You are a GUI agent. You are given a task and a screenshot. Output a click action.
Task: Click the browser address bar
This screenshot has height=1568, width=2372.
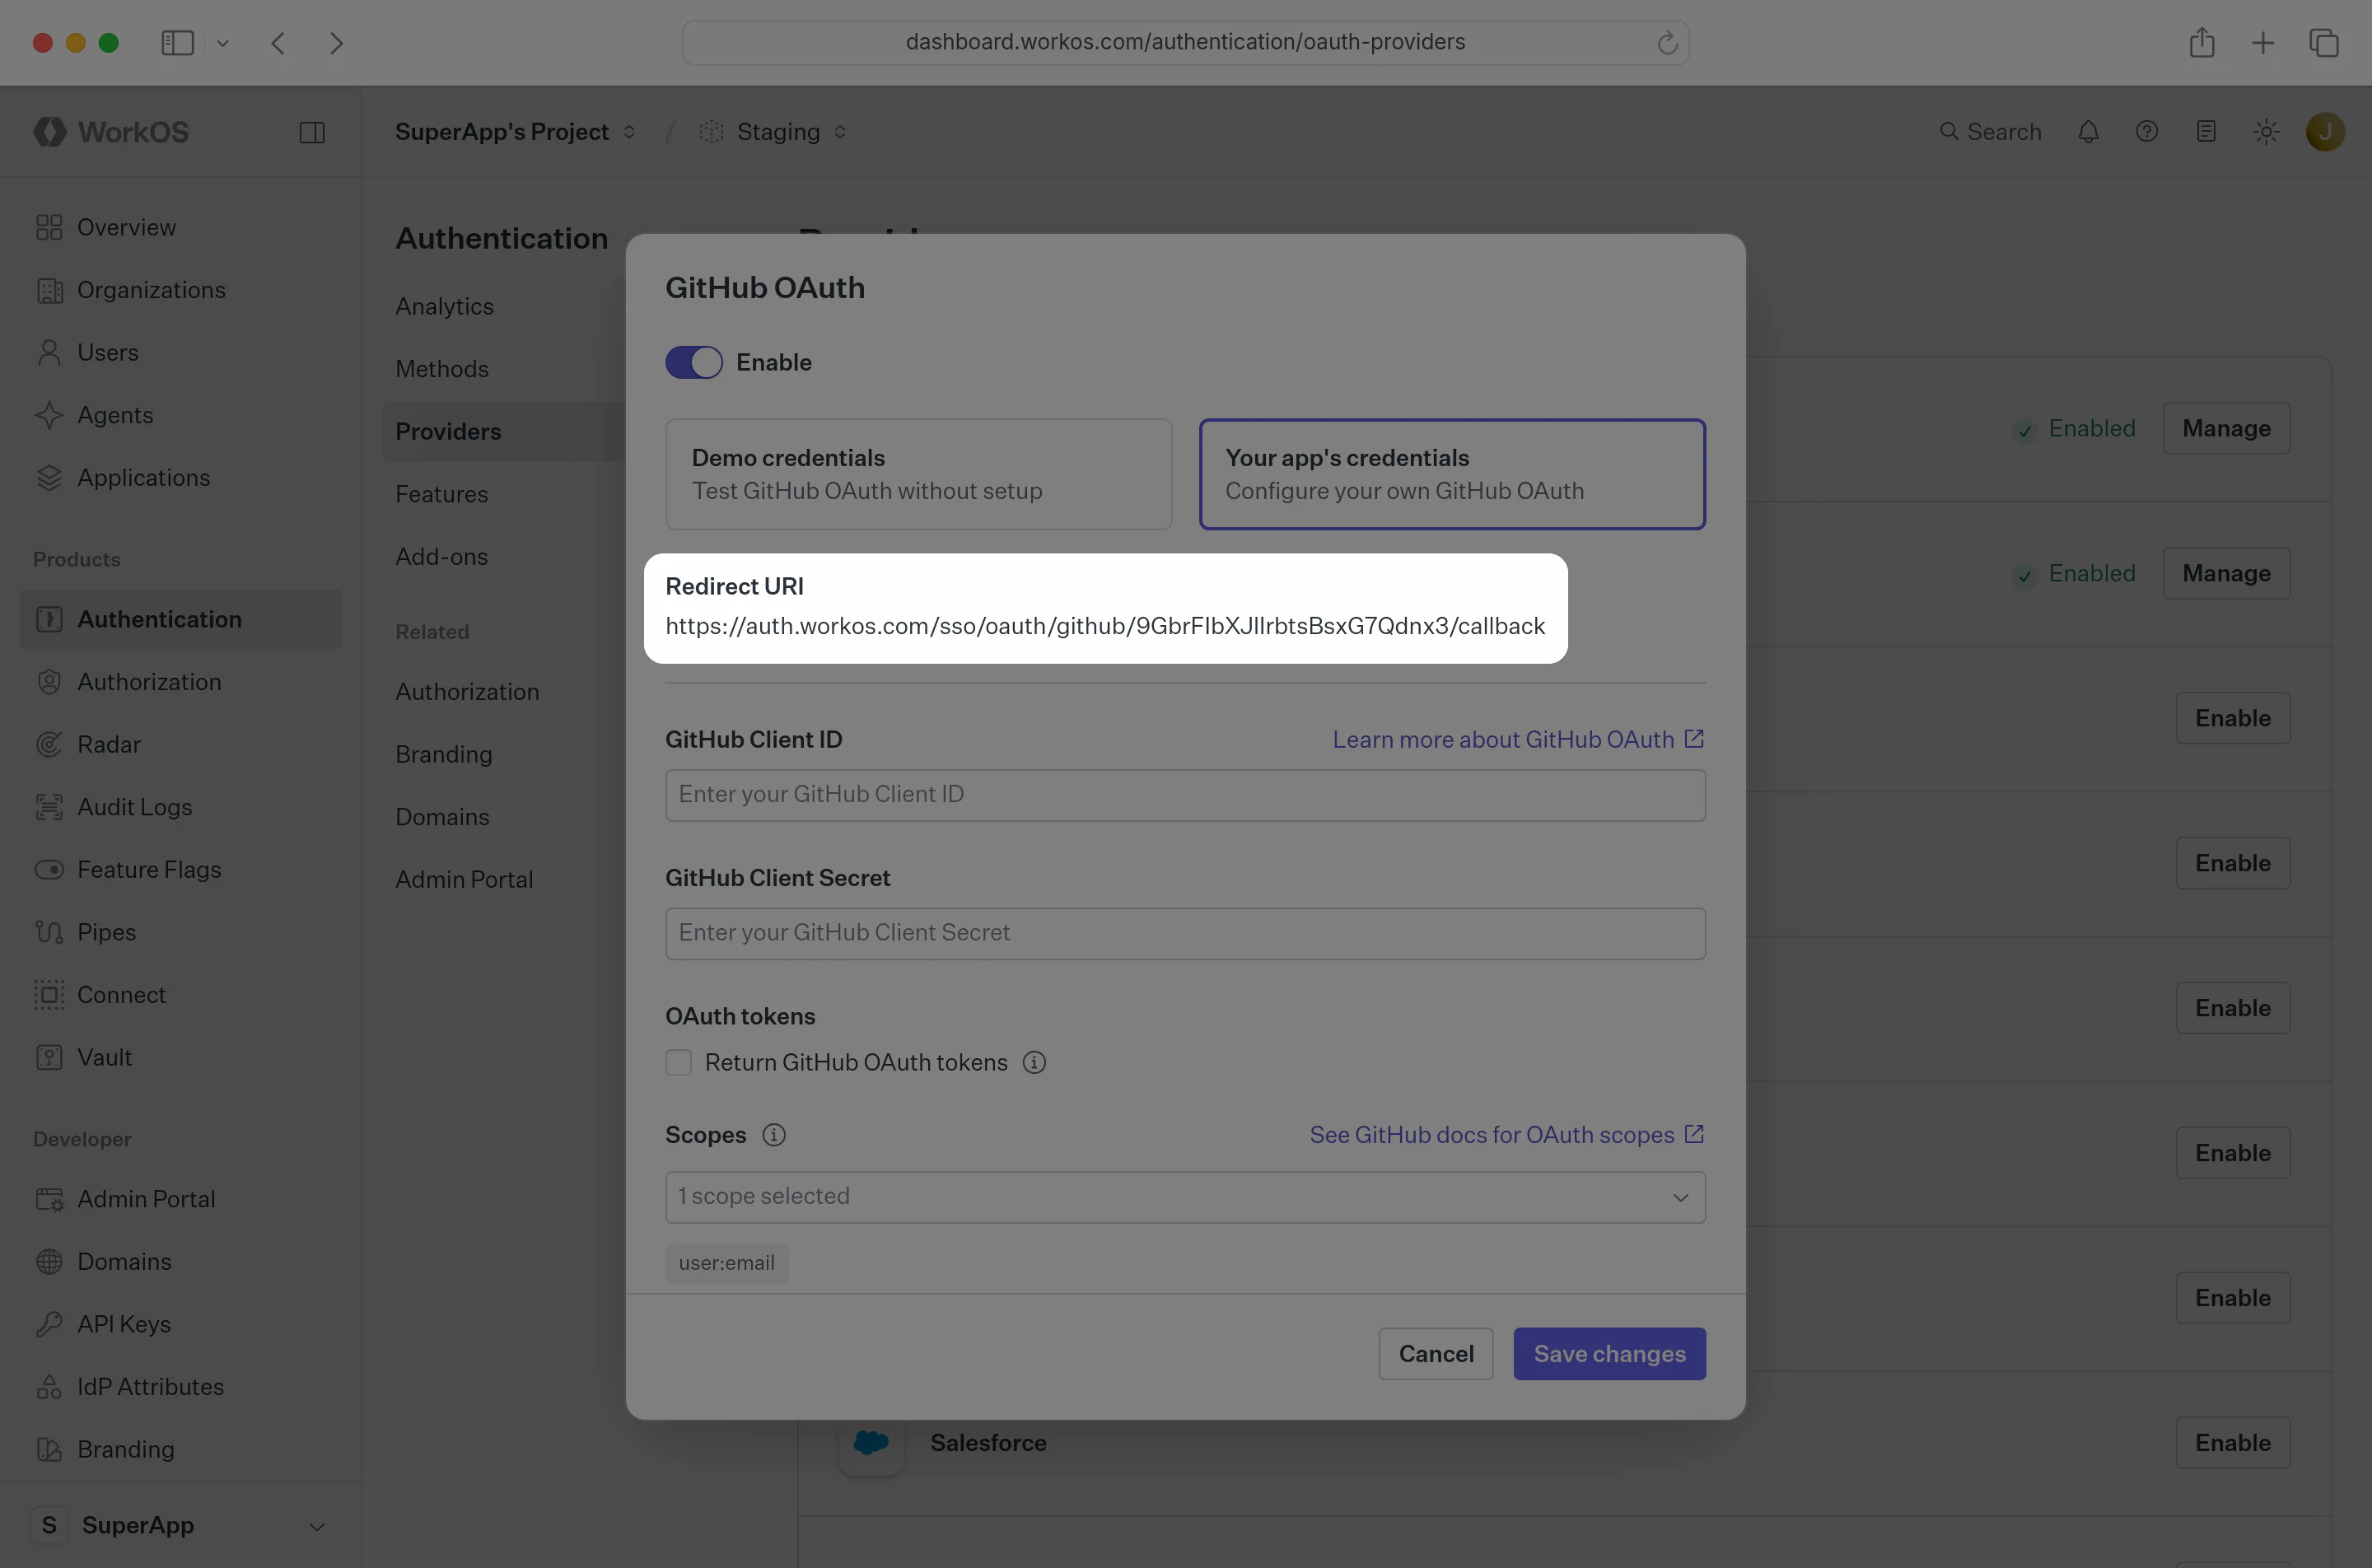(1185, 42)
